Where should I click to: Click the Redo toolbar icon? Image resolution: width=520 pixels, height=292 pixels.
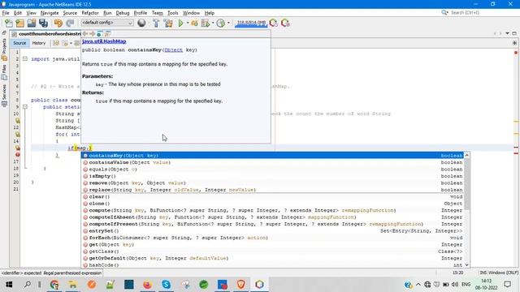[70, 24]
